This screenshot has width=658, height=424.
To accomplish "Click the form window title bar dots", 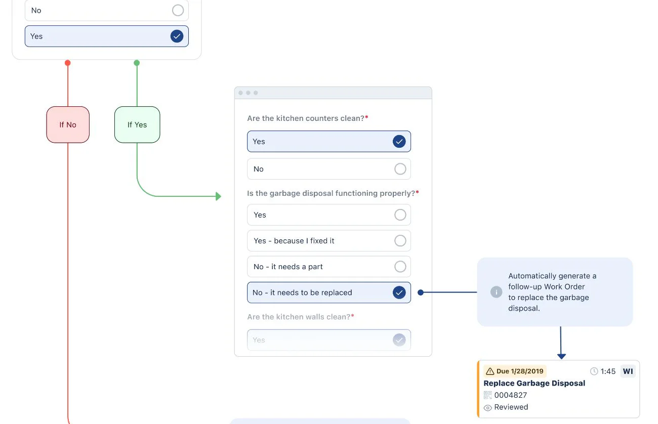I will tap(248, 93).
